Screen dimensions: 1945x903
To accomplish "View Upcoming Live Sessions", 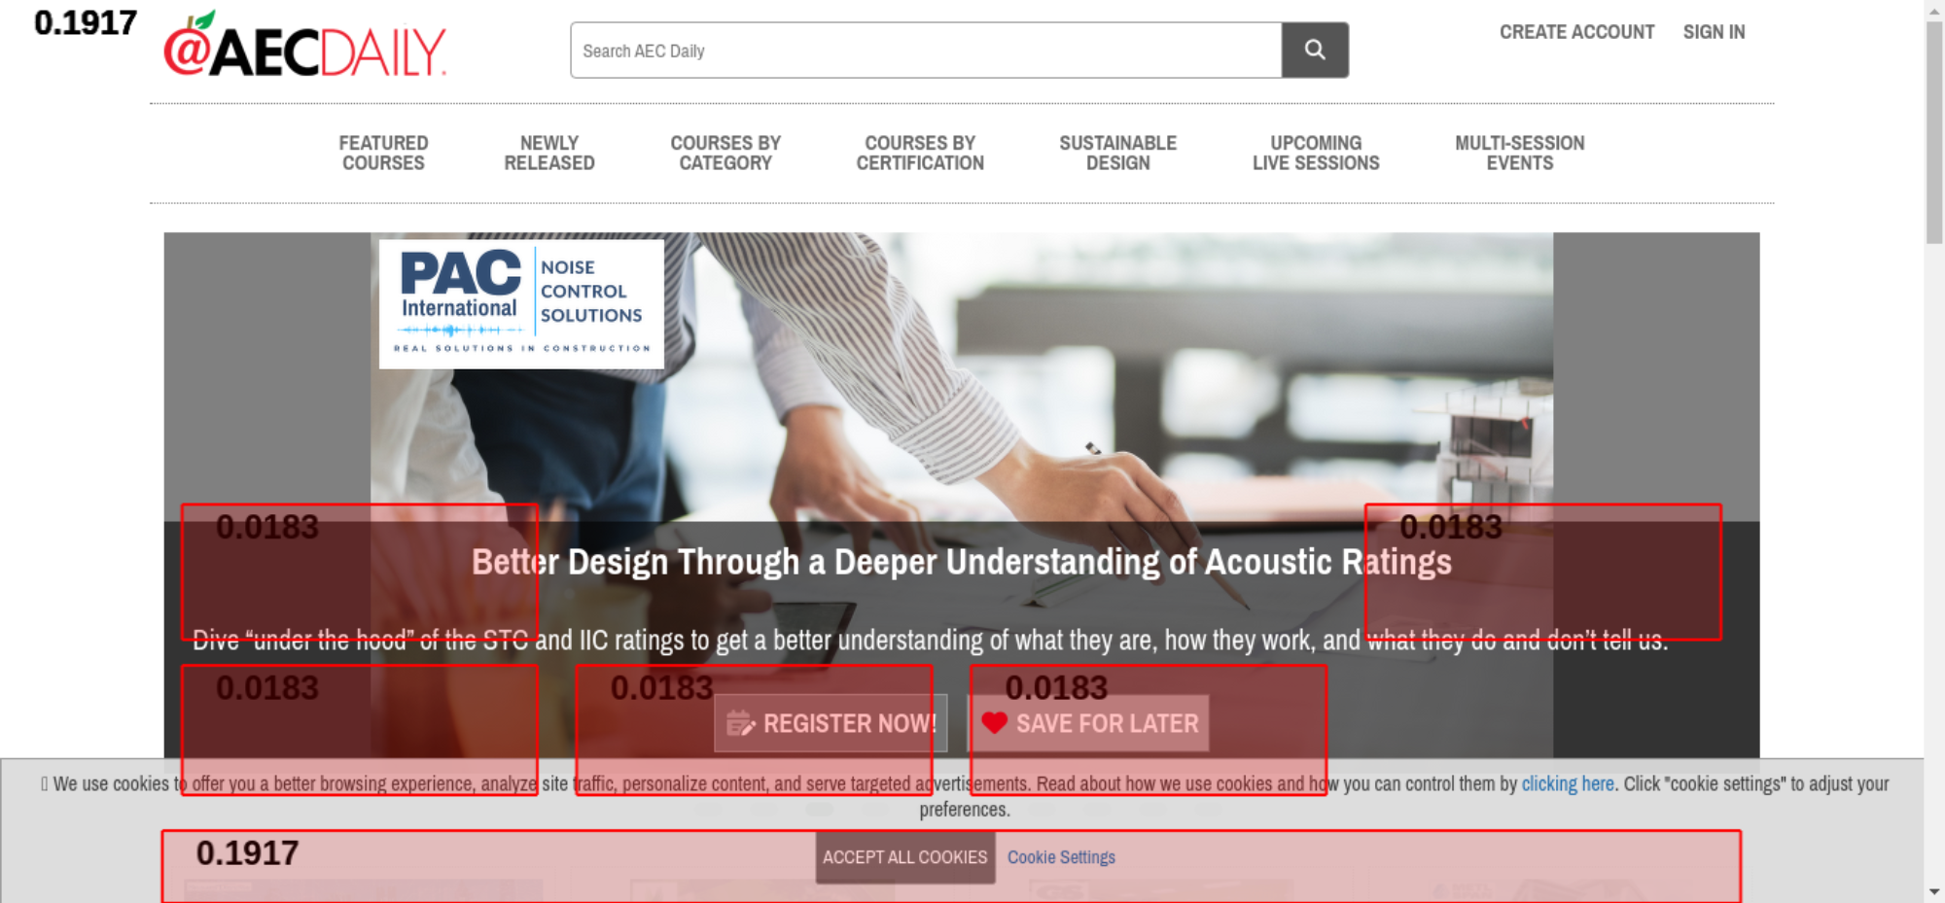I will coord(1315,154).
